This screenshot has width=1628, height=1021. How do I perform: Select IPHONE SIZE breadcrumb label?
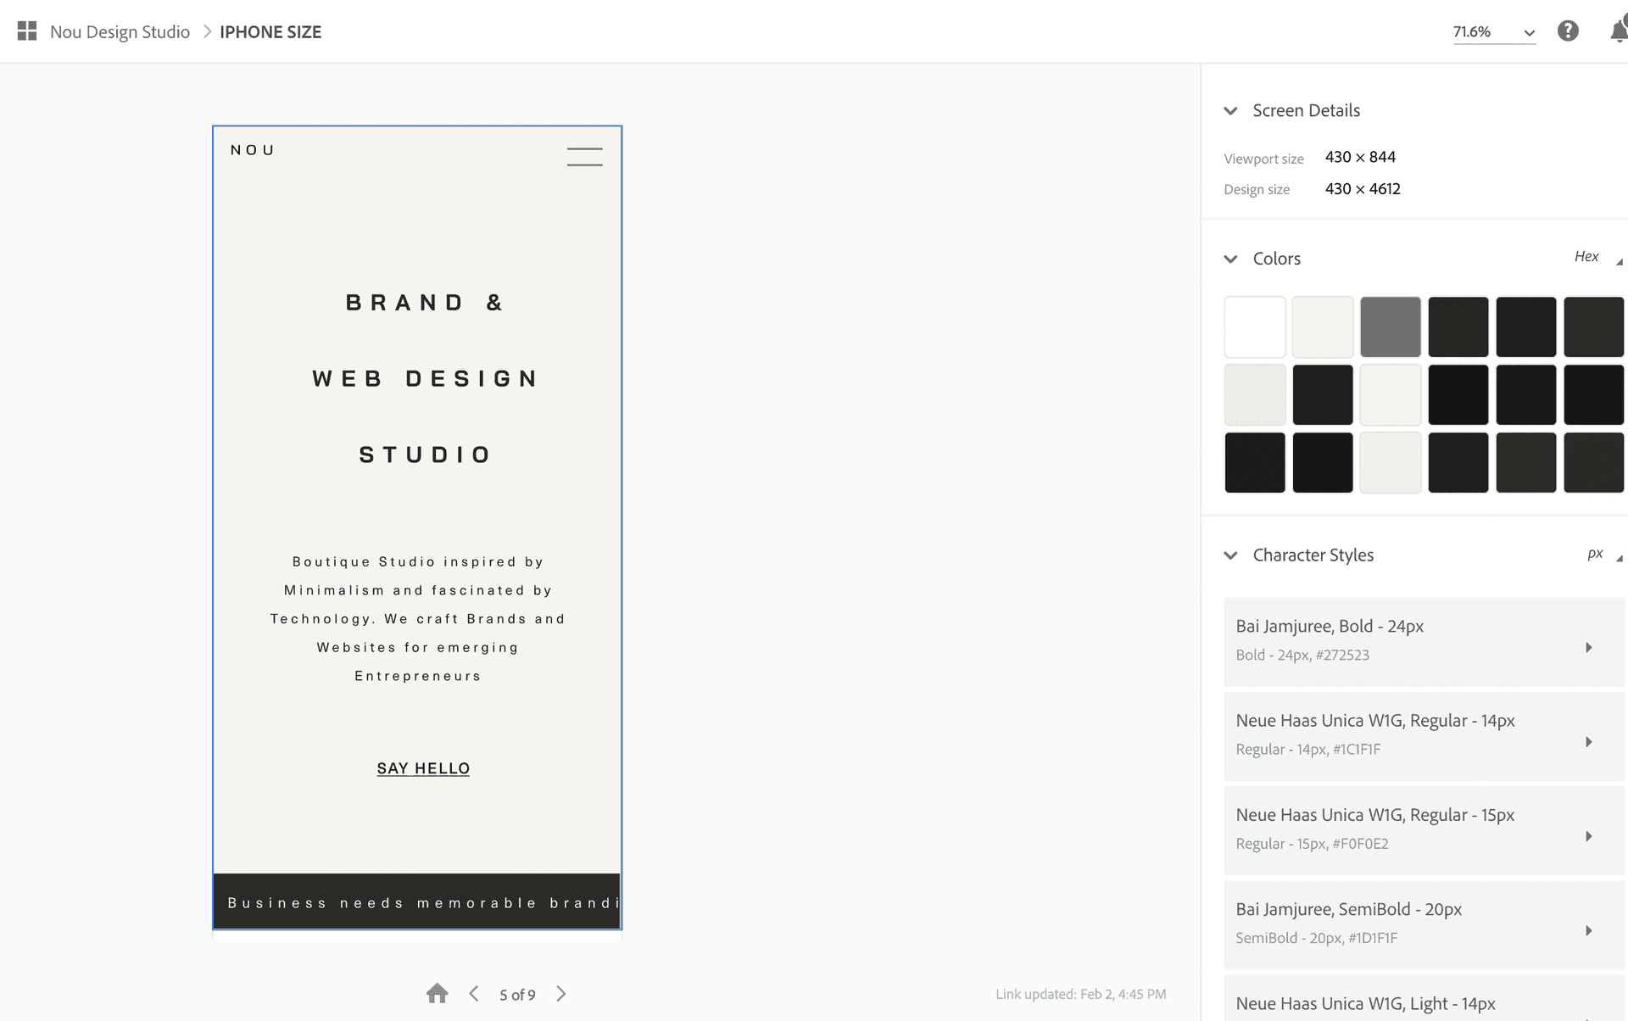pyautogui.click(x=270, y=31)
